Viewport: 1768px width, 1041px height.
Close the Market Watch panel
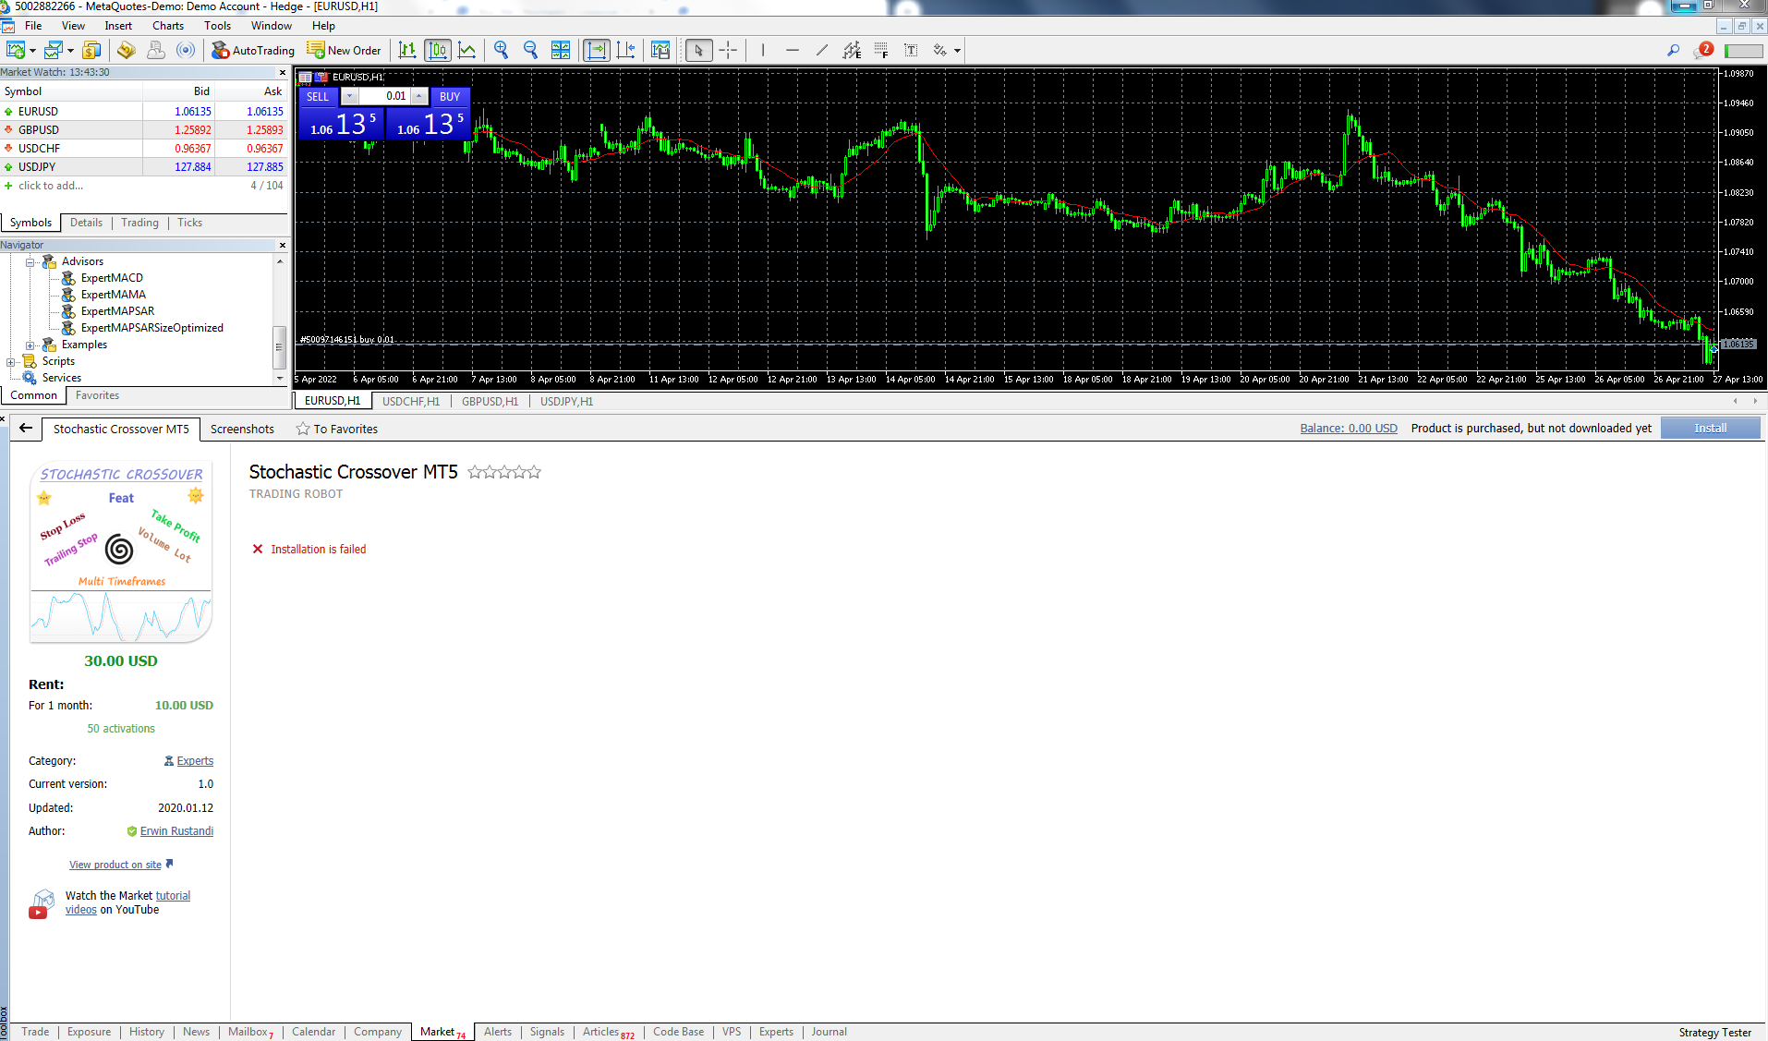[283, 72]
